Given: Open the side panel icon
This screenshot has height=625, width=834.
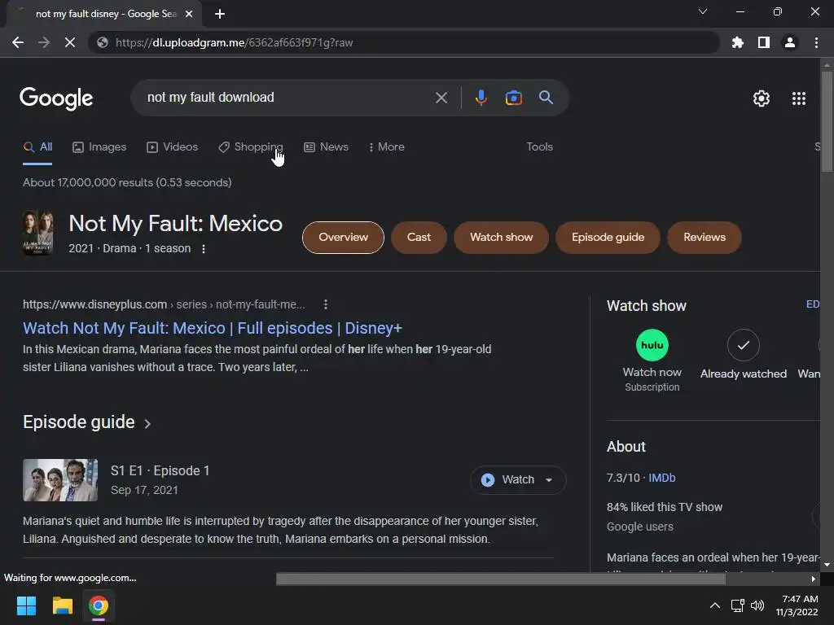Looking at the screenshot, I should [x=764, y=42].
